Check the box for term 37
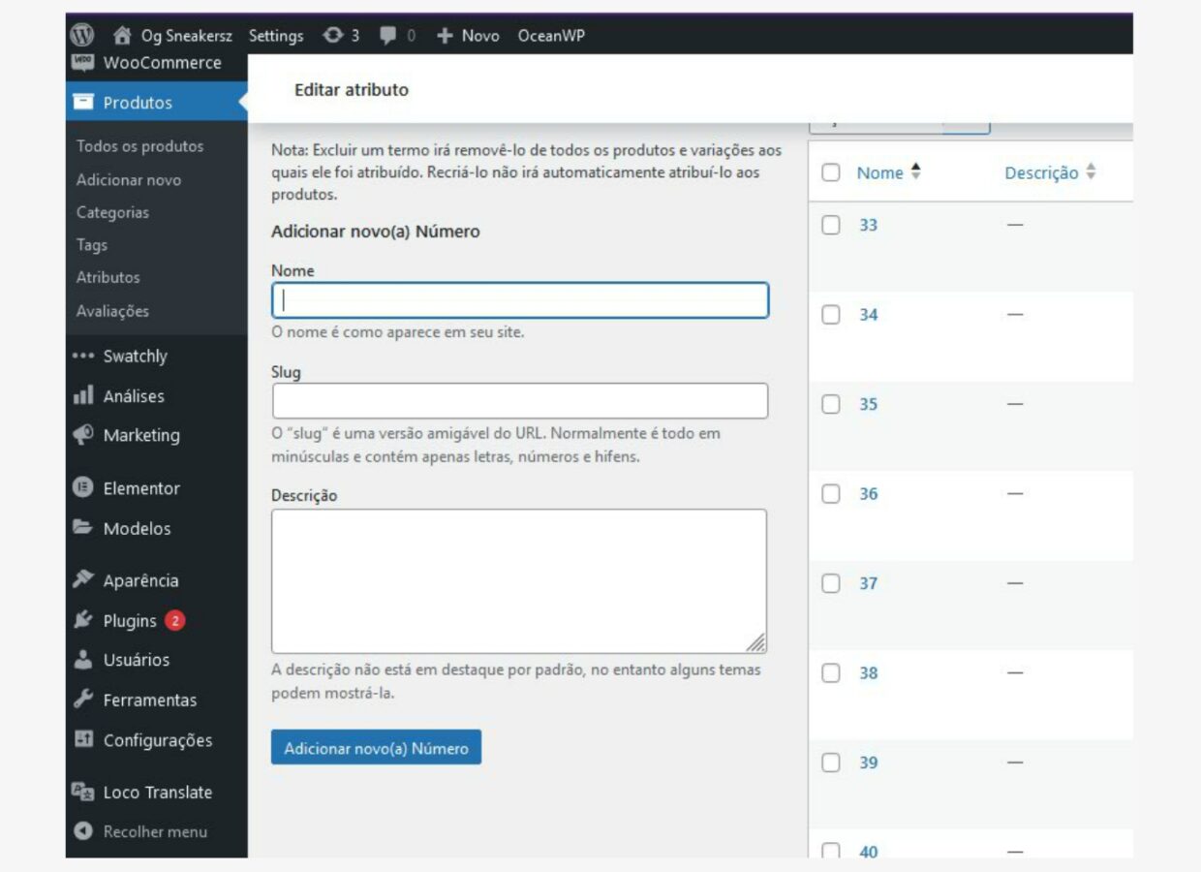The width and height of the screenshot is (1201, 872). tap(831, 583)
